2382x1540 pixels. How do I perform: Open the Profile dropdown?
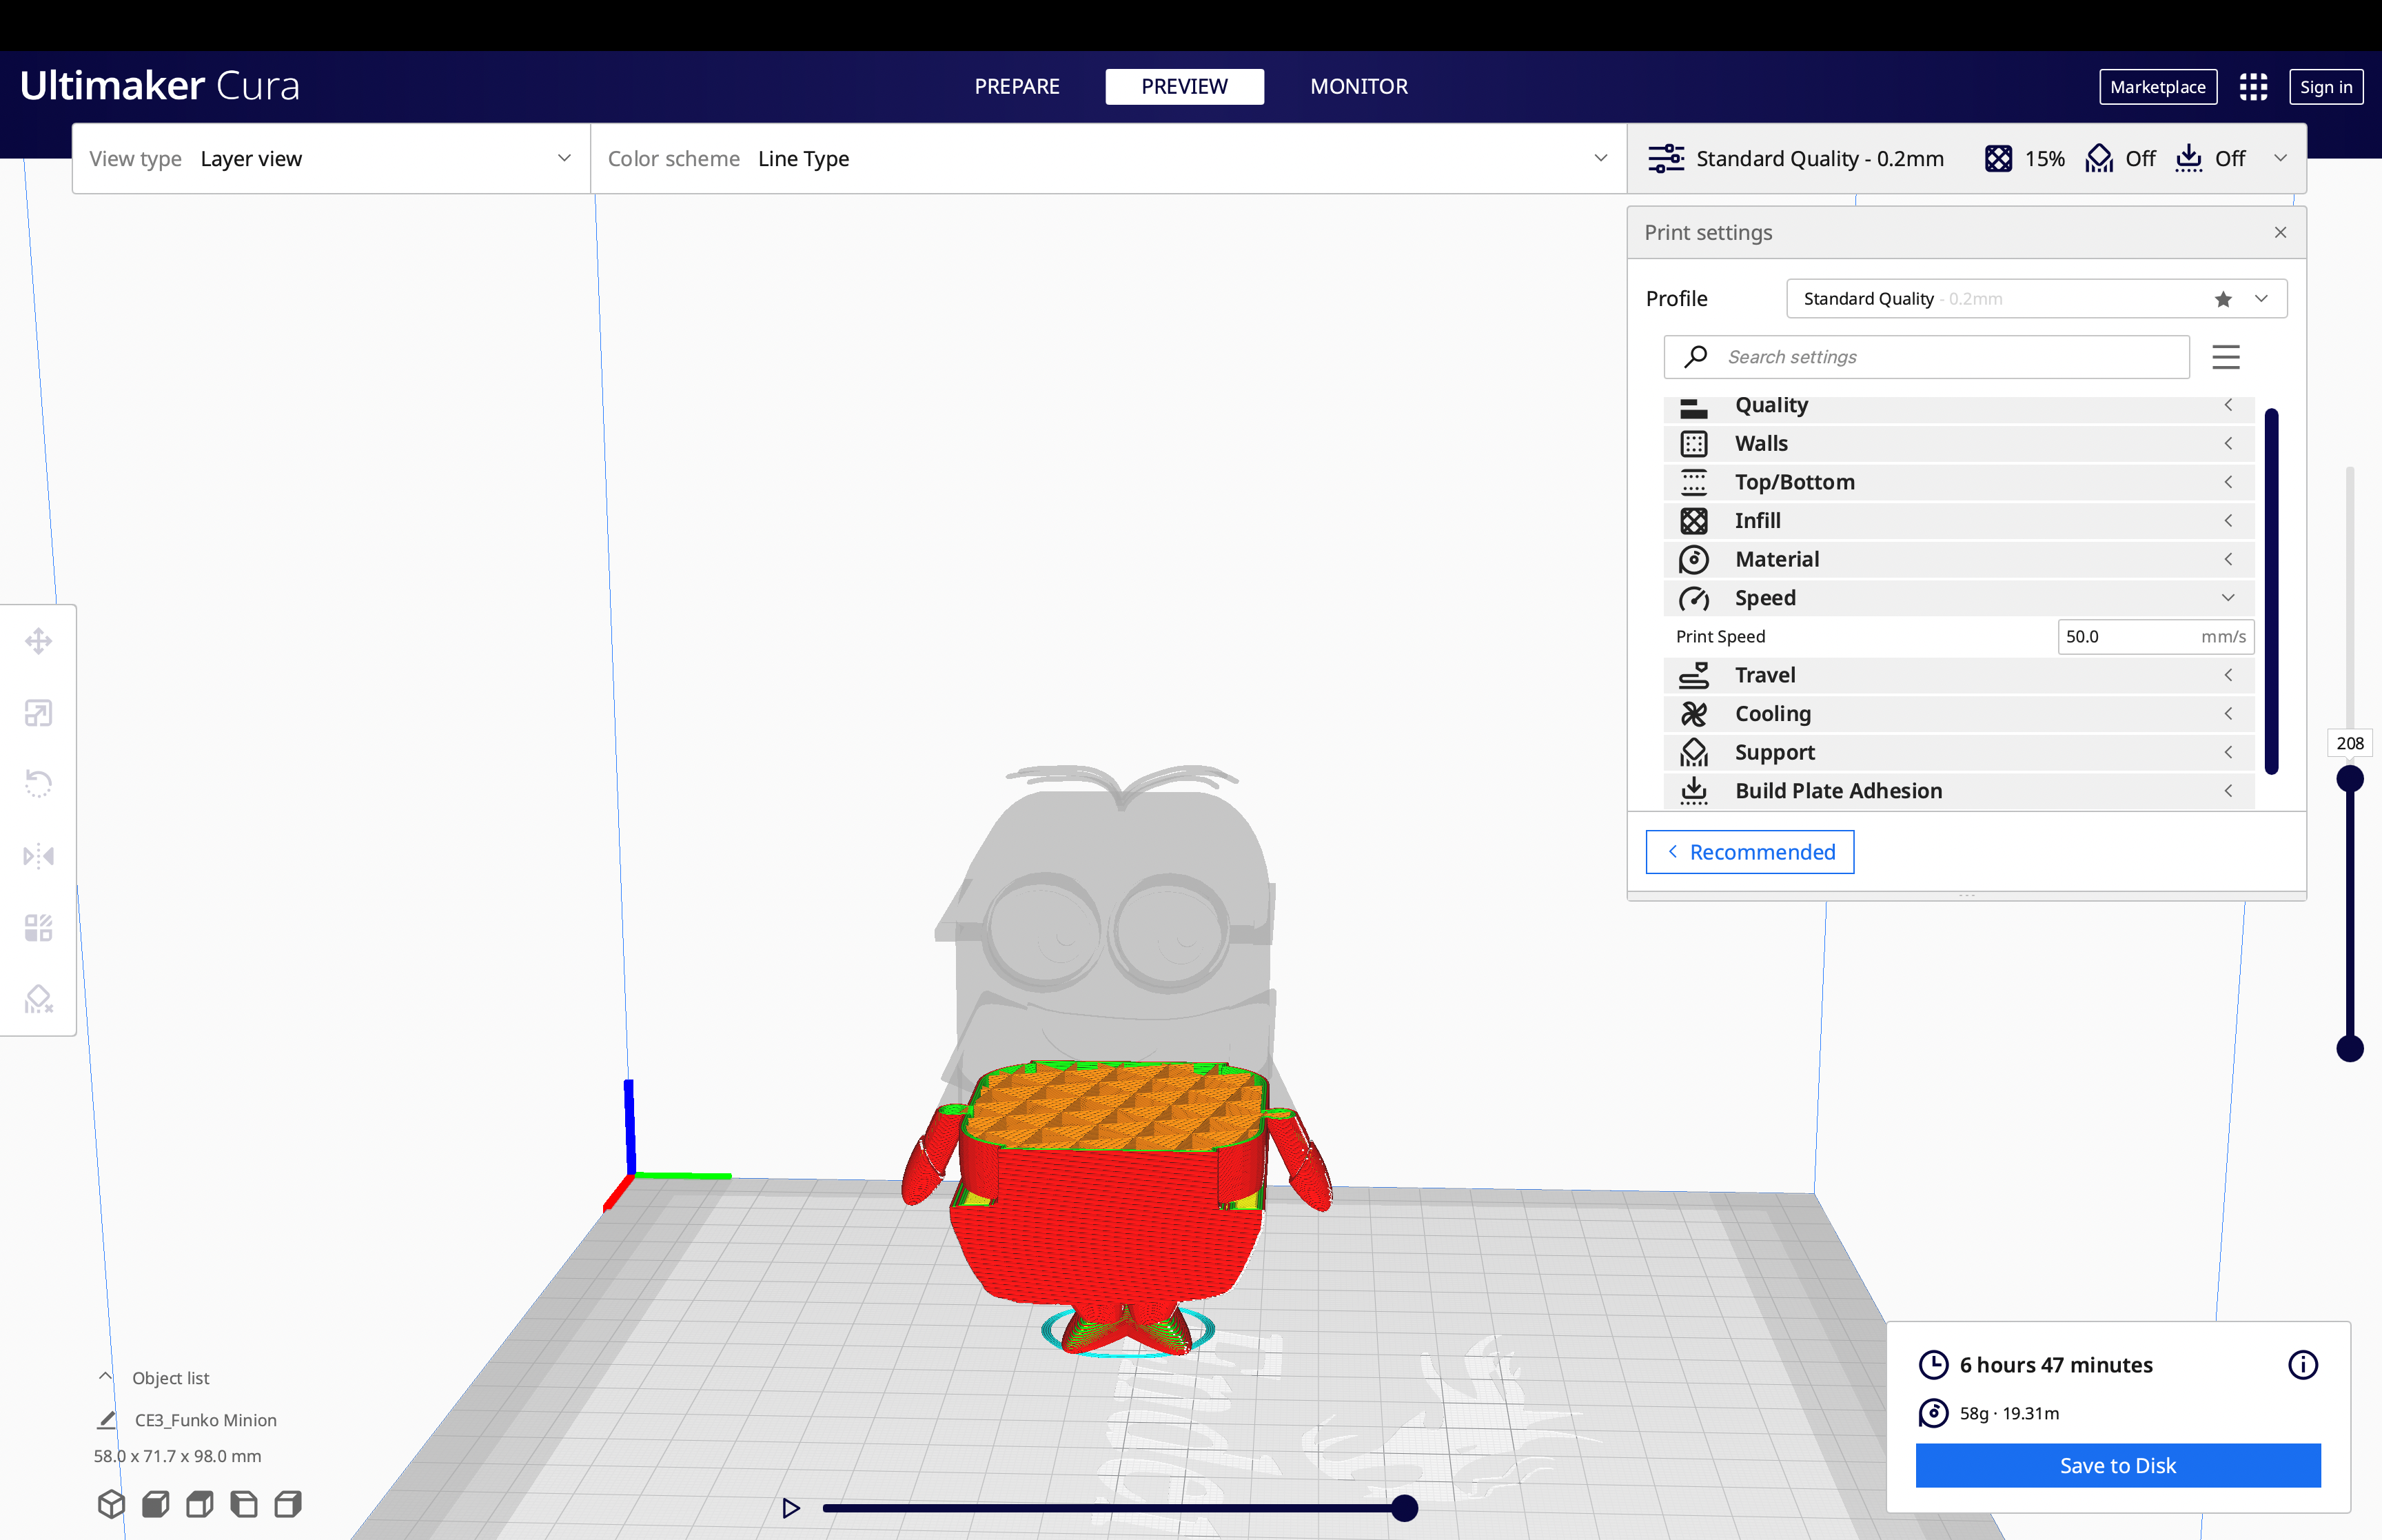point(2036,299)
